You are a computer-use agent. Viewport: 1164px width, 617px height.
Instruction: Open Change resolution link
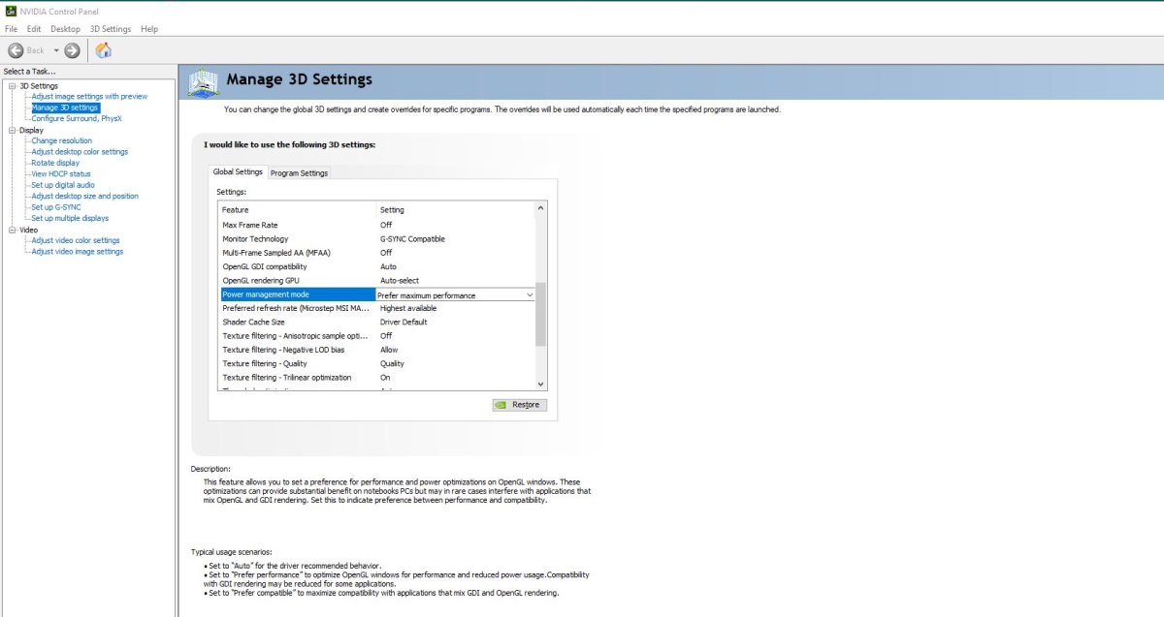[61, 140]
